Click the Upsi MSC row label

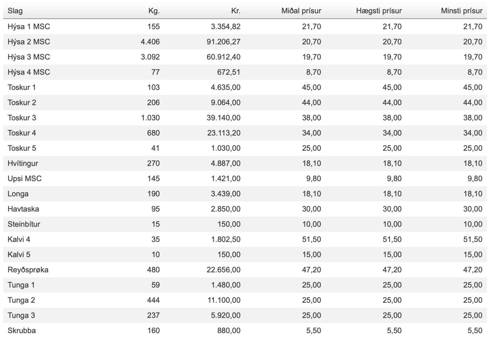click(24, 179)
